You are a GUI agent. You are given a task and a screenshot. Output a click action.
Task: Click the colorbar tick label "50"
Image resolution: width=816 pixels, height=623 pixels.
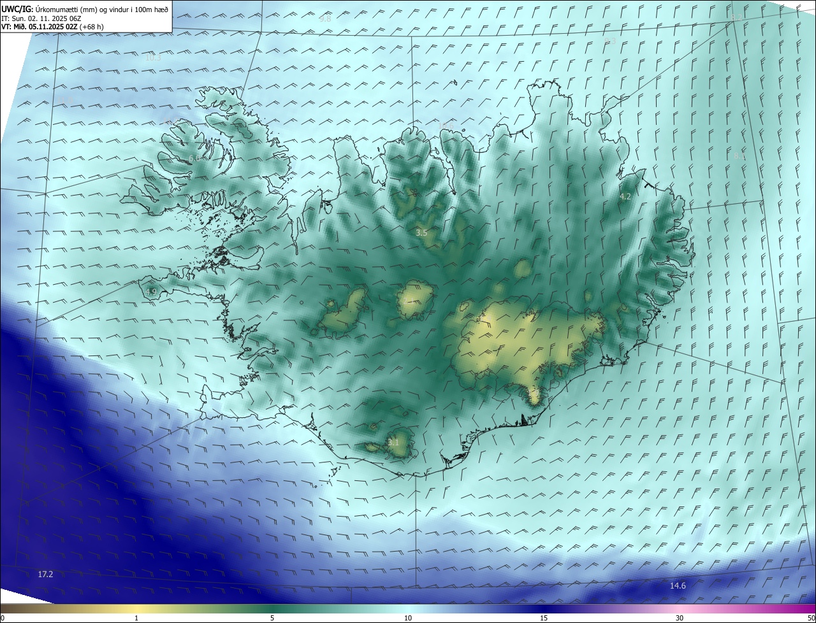point(811,618)
